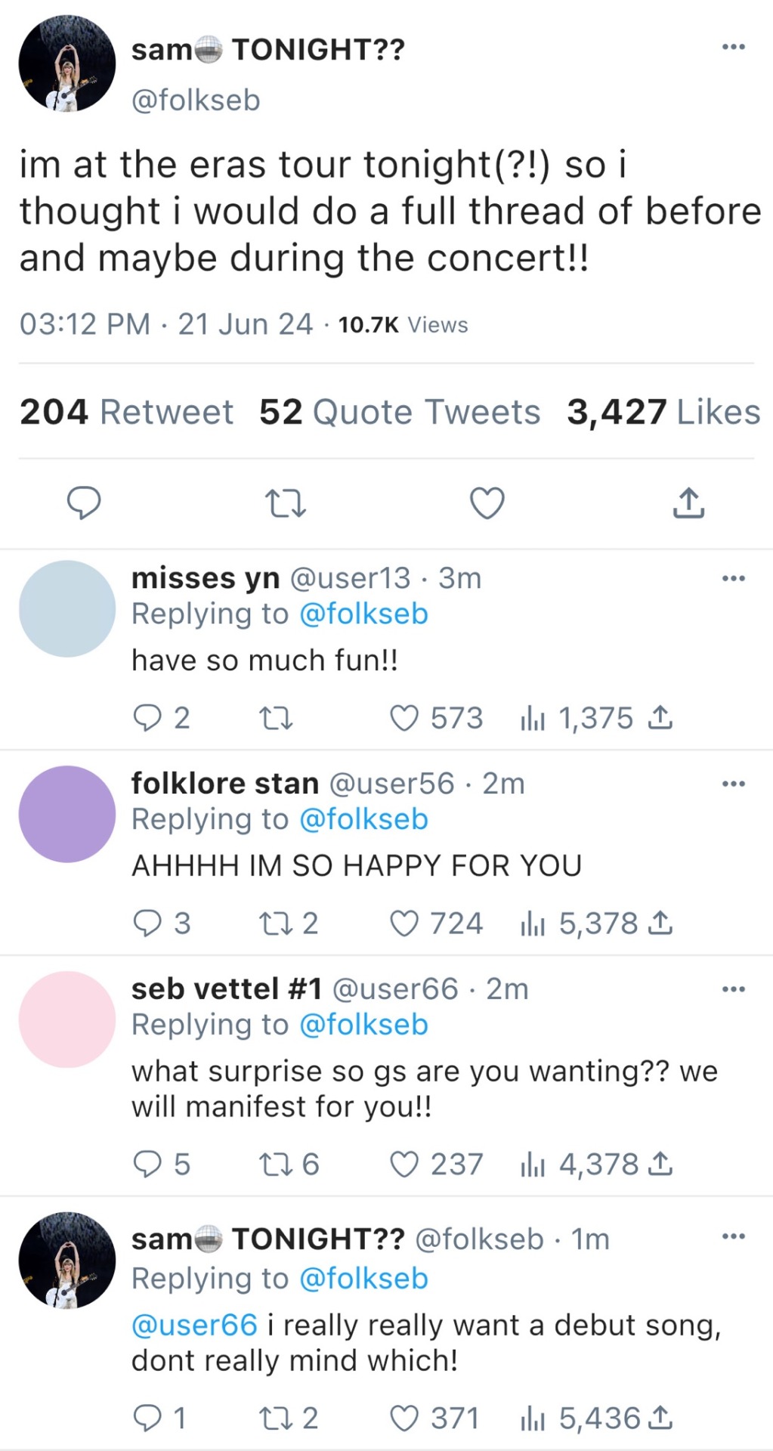Like the "AHHHH IM SO HAPPY" reply

click(404, 924)
